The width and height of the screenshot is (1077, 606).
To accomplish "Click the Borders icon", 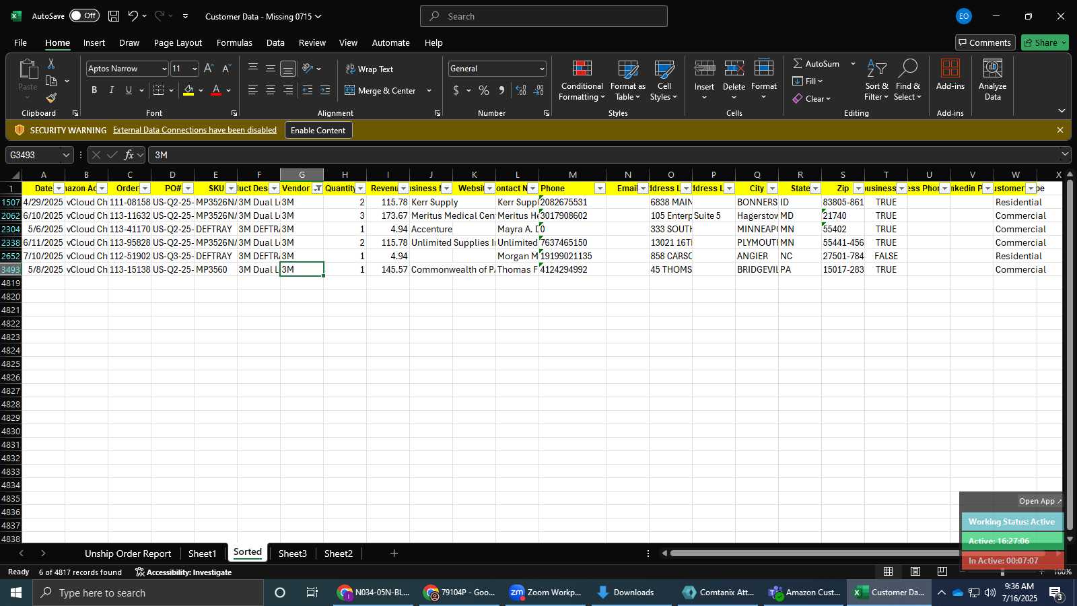I will pyautogui.click(x=159, y=90).
